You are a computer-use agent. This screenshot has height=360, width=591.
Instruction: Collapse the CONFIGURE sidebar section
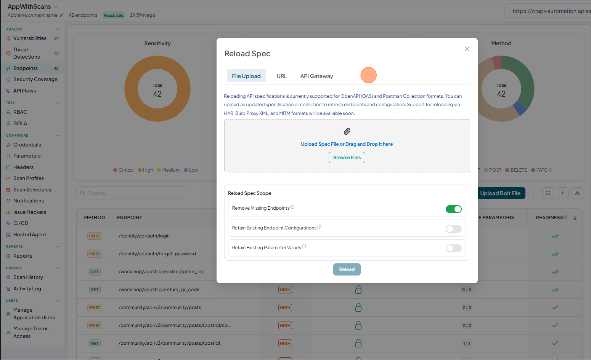[58, 135]
